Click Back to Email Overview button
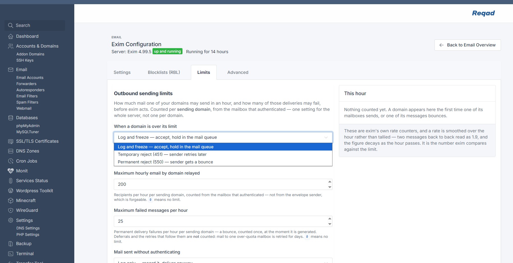 [x=468, y=45]
